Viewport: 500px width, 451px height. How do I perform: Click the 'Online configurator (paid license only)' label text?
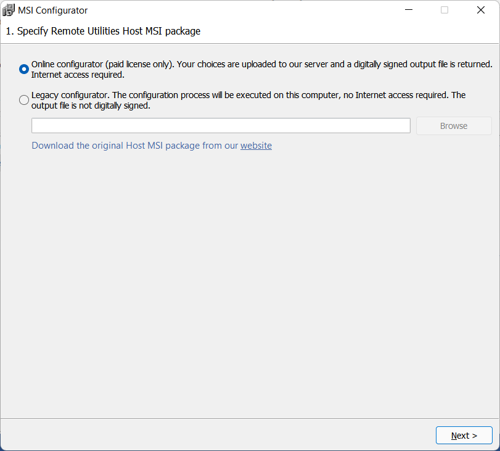point(103,64)
